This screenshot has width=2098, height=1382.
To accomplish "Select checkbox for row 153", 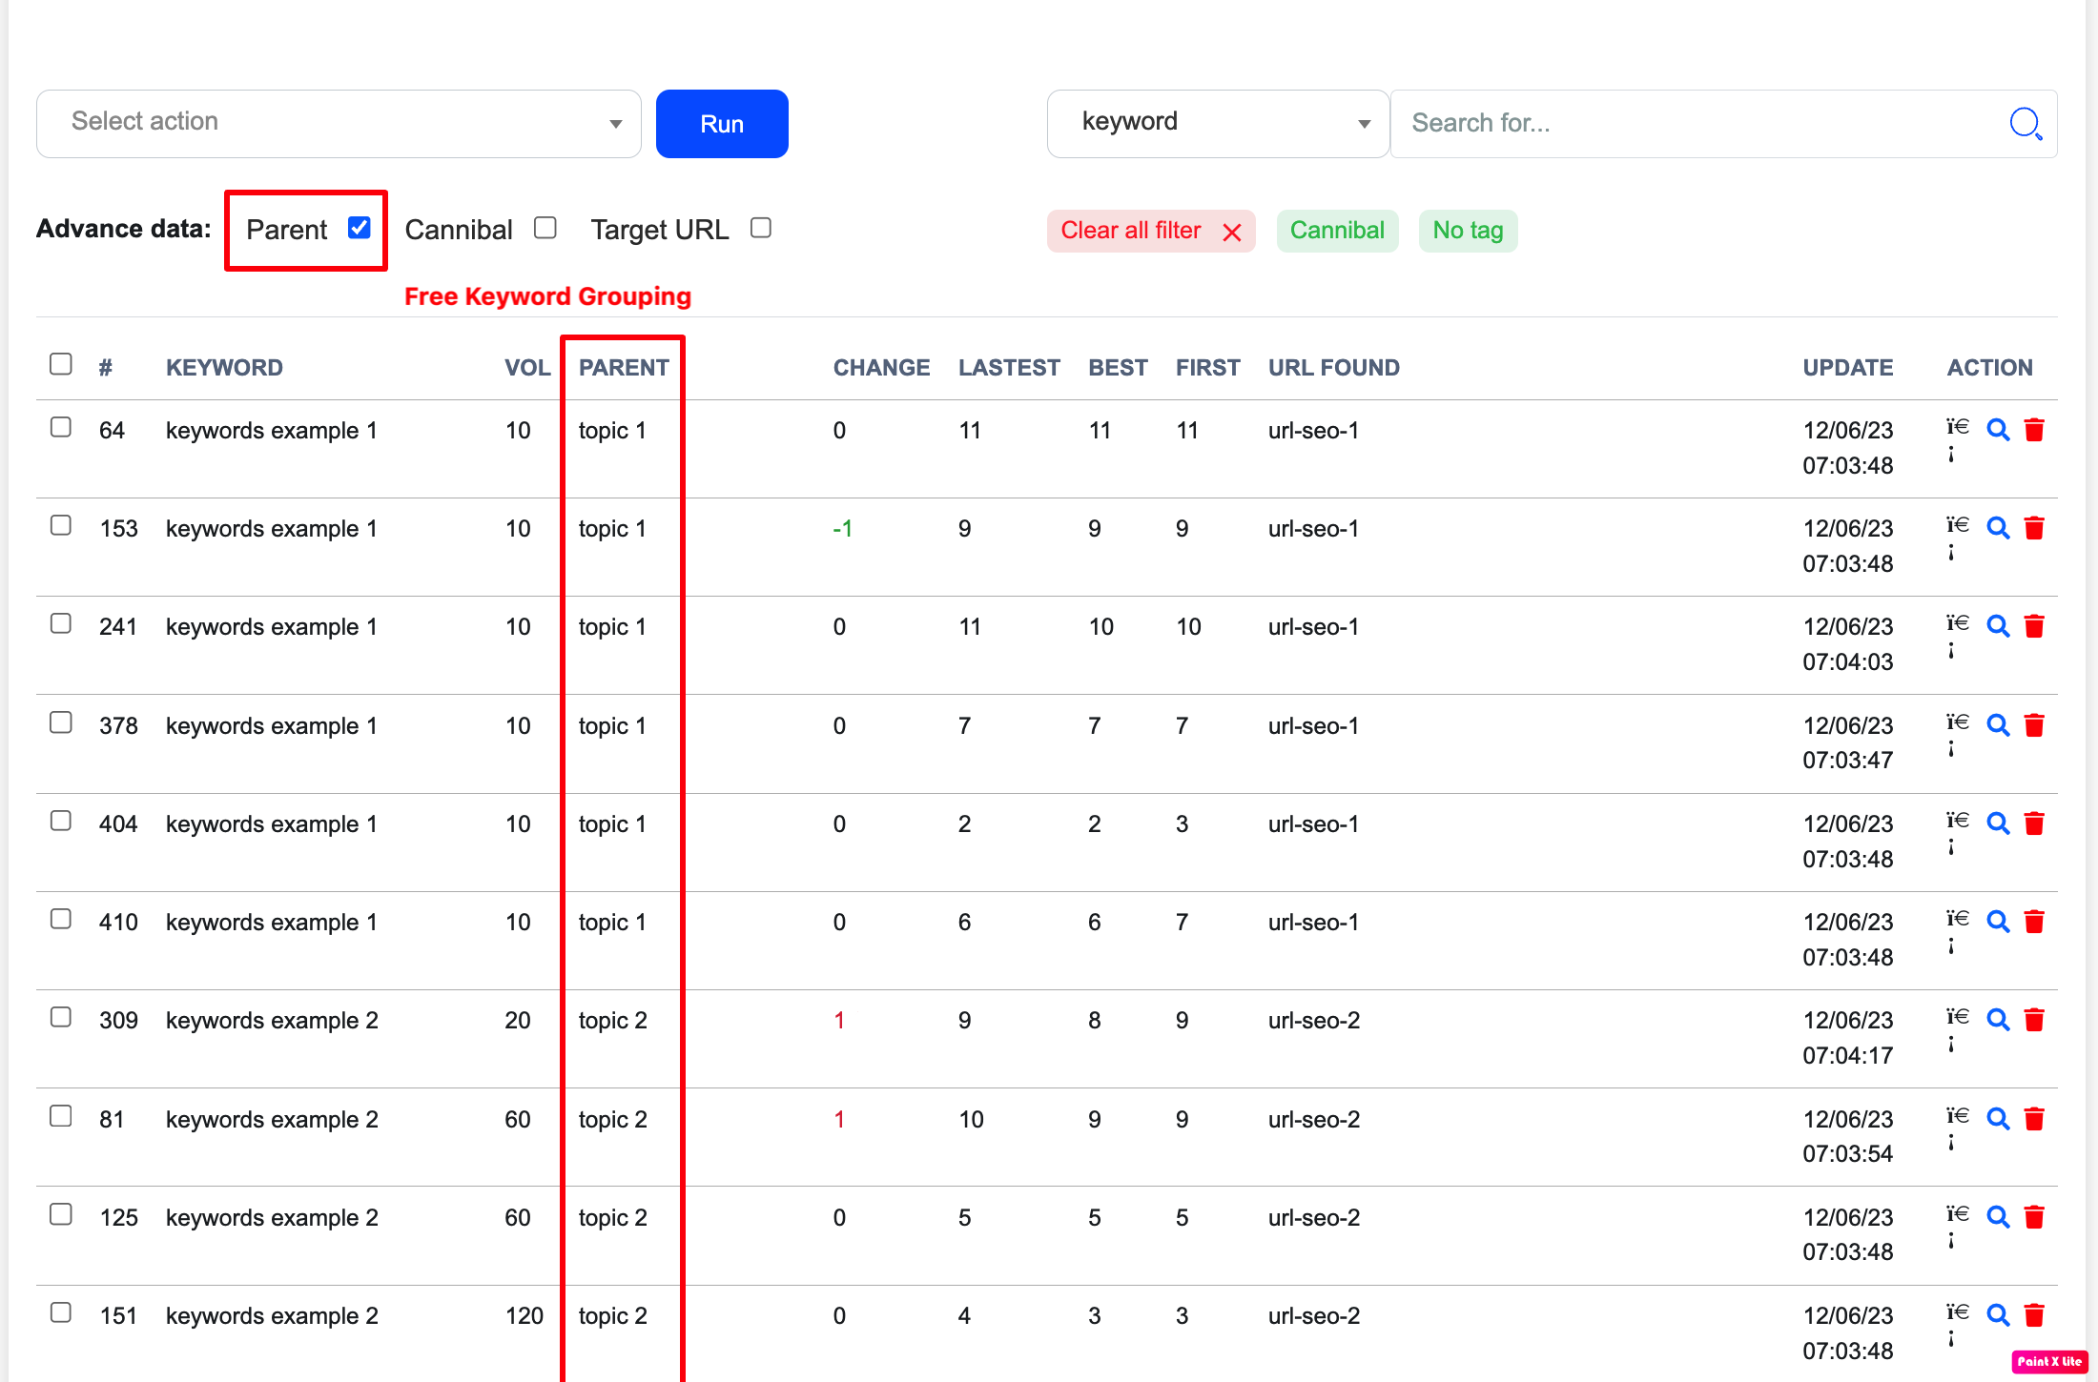I will (61, 525).
